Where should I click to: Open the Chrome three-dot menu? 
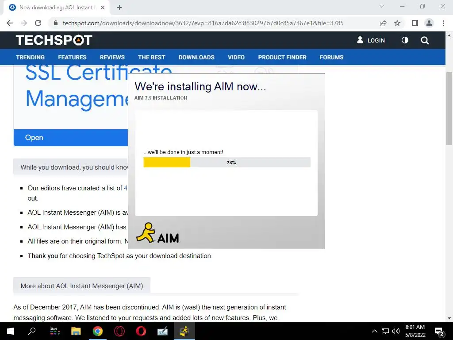[443, 23]
